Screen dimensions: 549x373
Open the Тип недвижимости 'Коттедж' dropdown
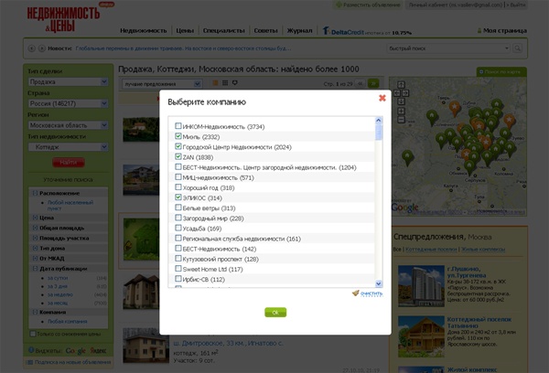68,147
